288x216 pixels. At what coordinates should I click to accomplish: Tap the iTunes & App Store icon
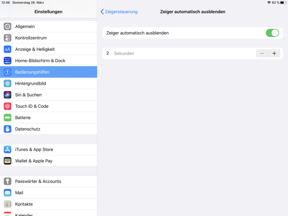[x=7, y=149]
